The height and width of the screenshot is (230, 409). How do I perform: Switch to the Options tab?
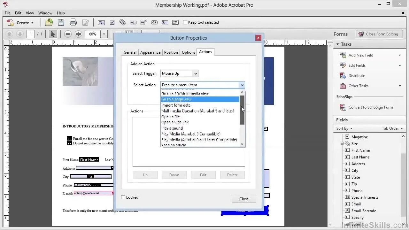(x=189, y=52)
